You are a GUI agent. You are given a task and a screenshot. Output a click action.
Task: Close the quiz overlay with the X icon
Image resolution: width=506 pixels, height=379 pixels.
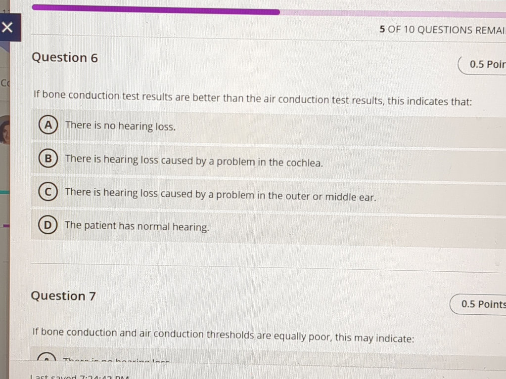[8, 27]
